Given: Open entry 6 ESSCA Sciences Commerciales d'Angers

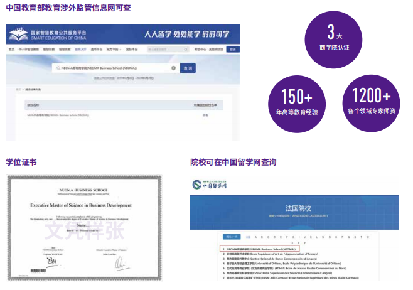Looking at the screenshot, I should pos(277,273).
